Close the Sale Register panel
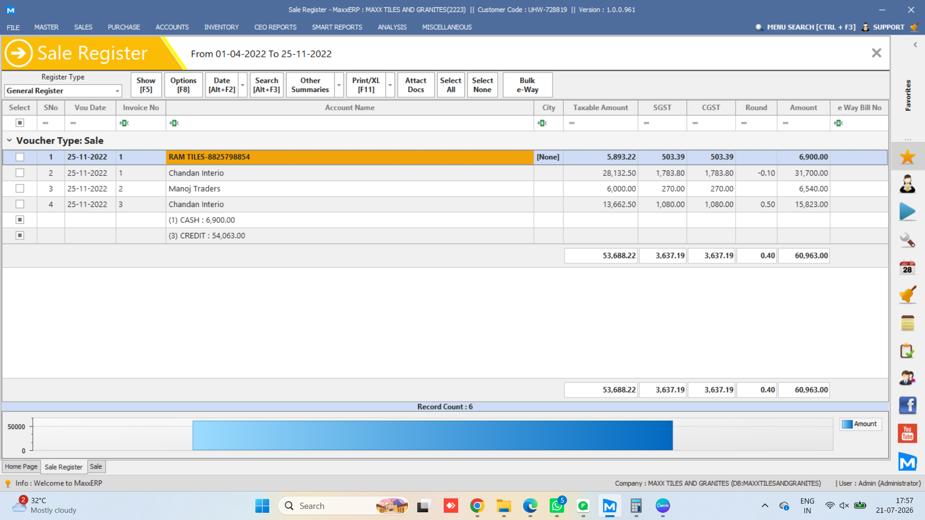 [x=876, y=53]
